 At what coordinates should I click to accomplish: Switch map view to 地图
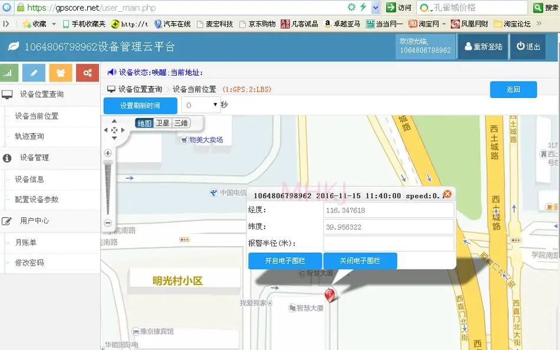[144, 123]
